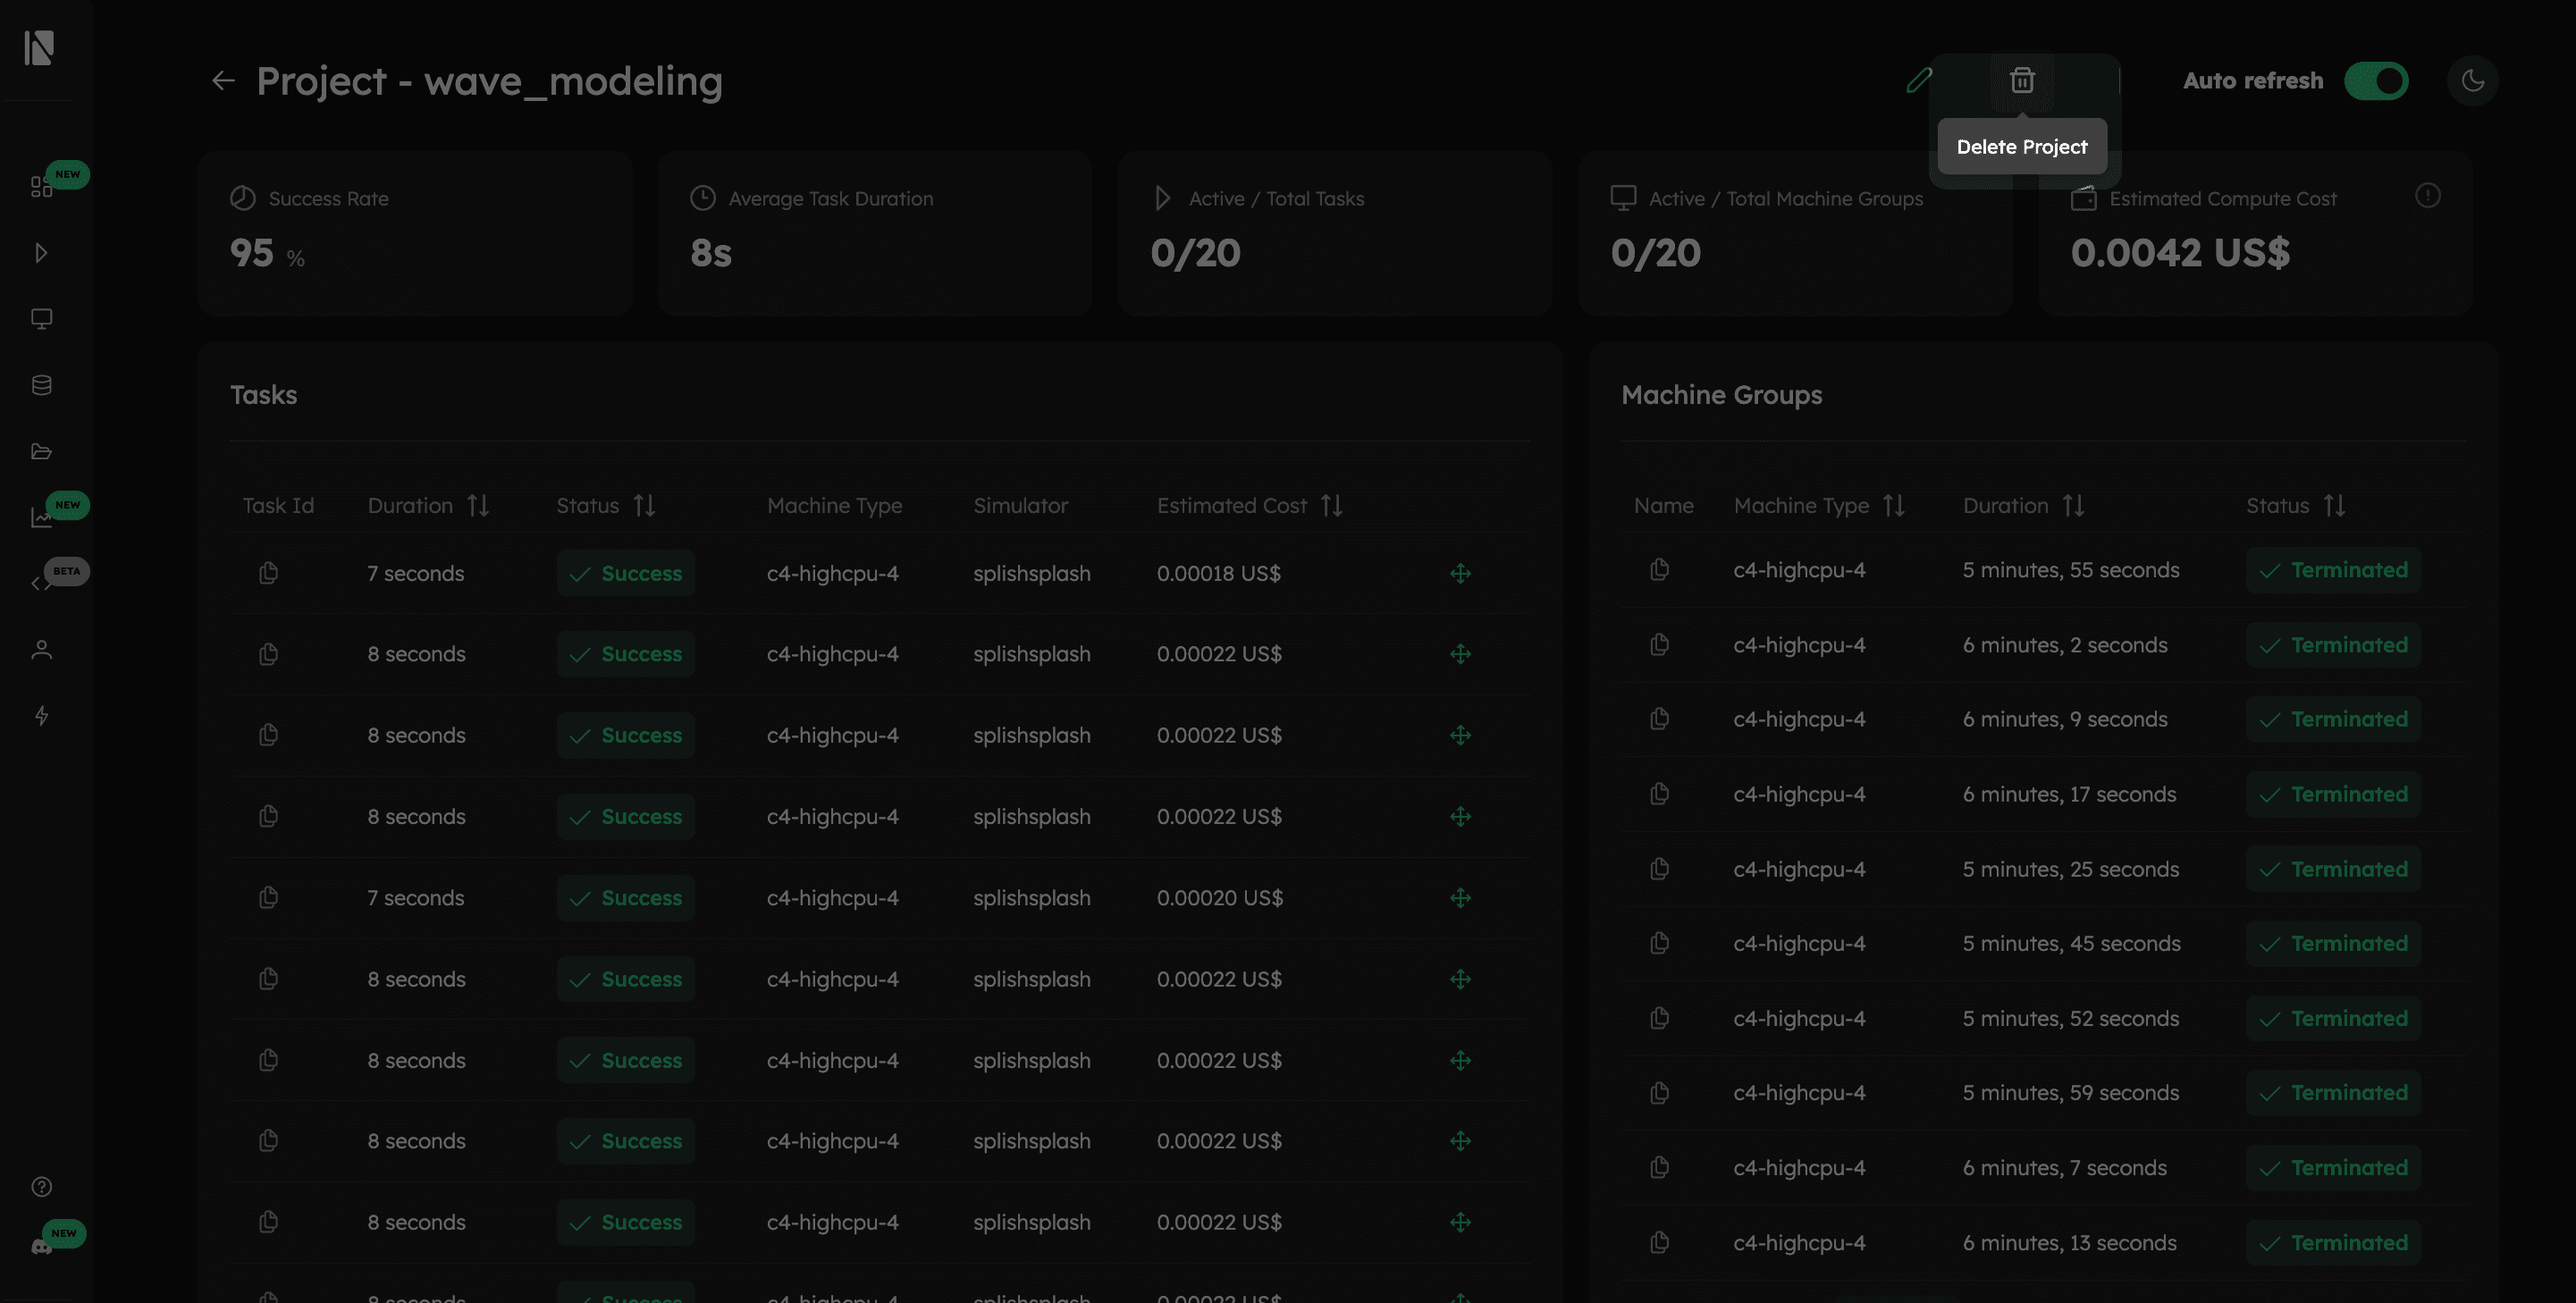
Task: Open the machine groups monitor sidebar icon
Action: (41, 319)
